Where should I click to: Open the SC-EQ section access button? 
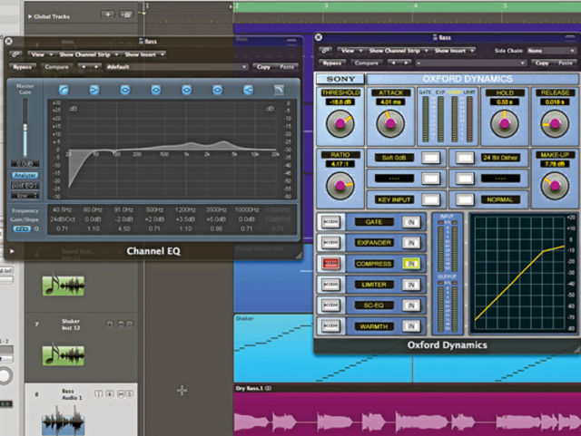pyautogui.click(x=330, y=305)
